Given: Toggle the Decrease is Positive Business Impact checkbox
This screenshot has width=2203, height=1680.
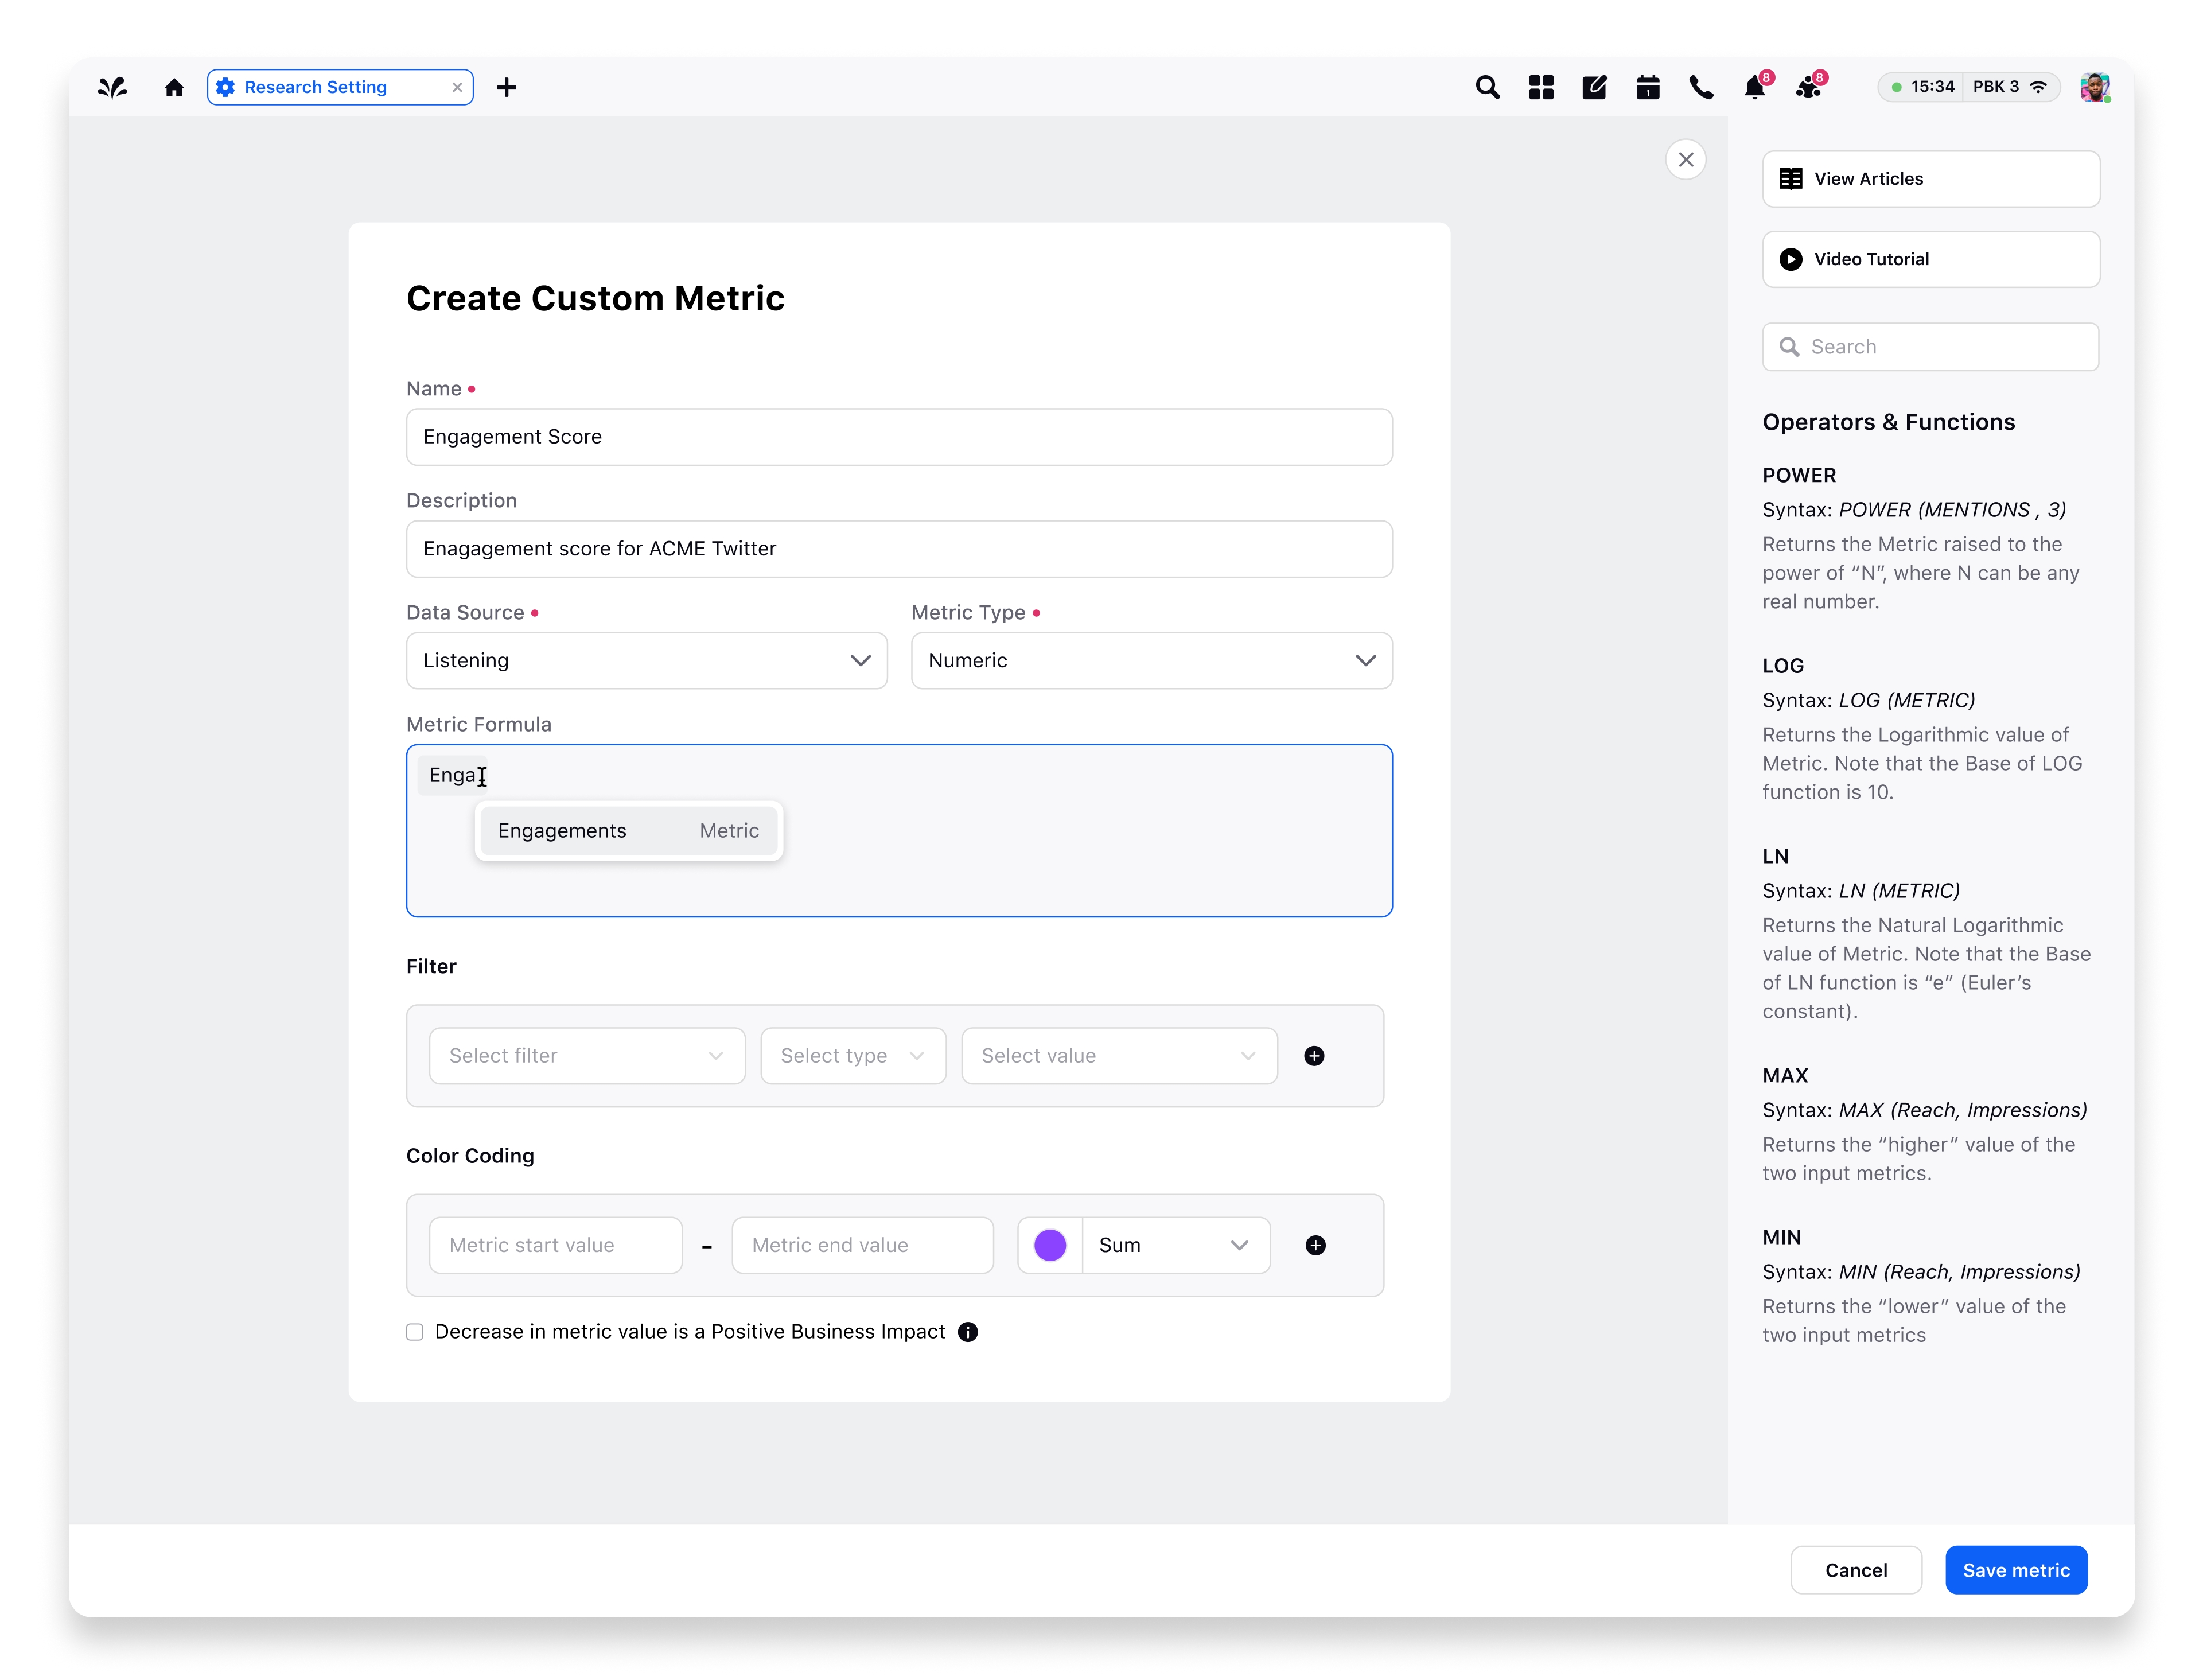Looking at the screenshot, I should pos(414,1331).
